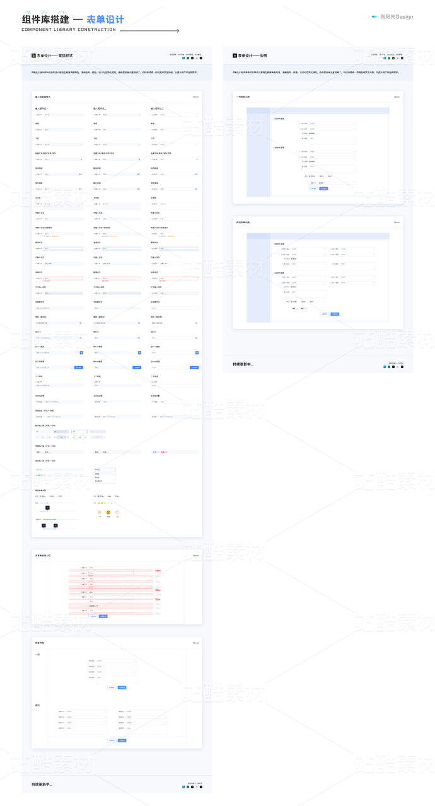Select the checked radio above the star rating
This screenshot has width=435, height=806.
click(98, 497)
